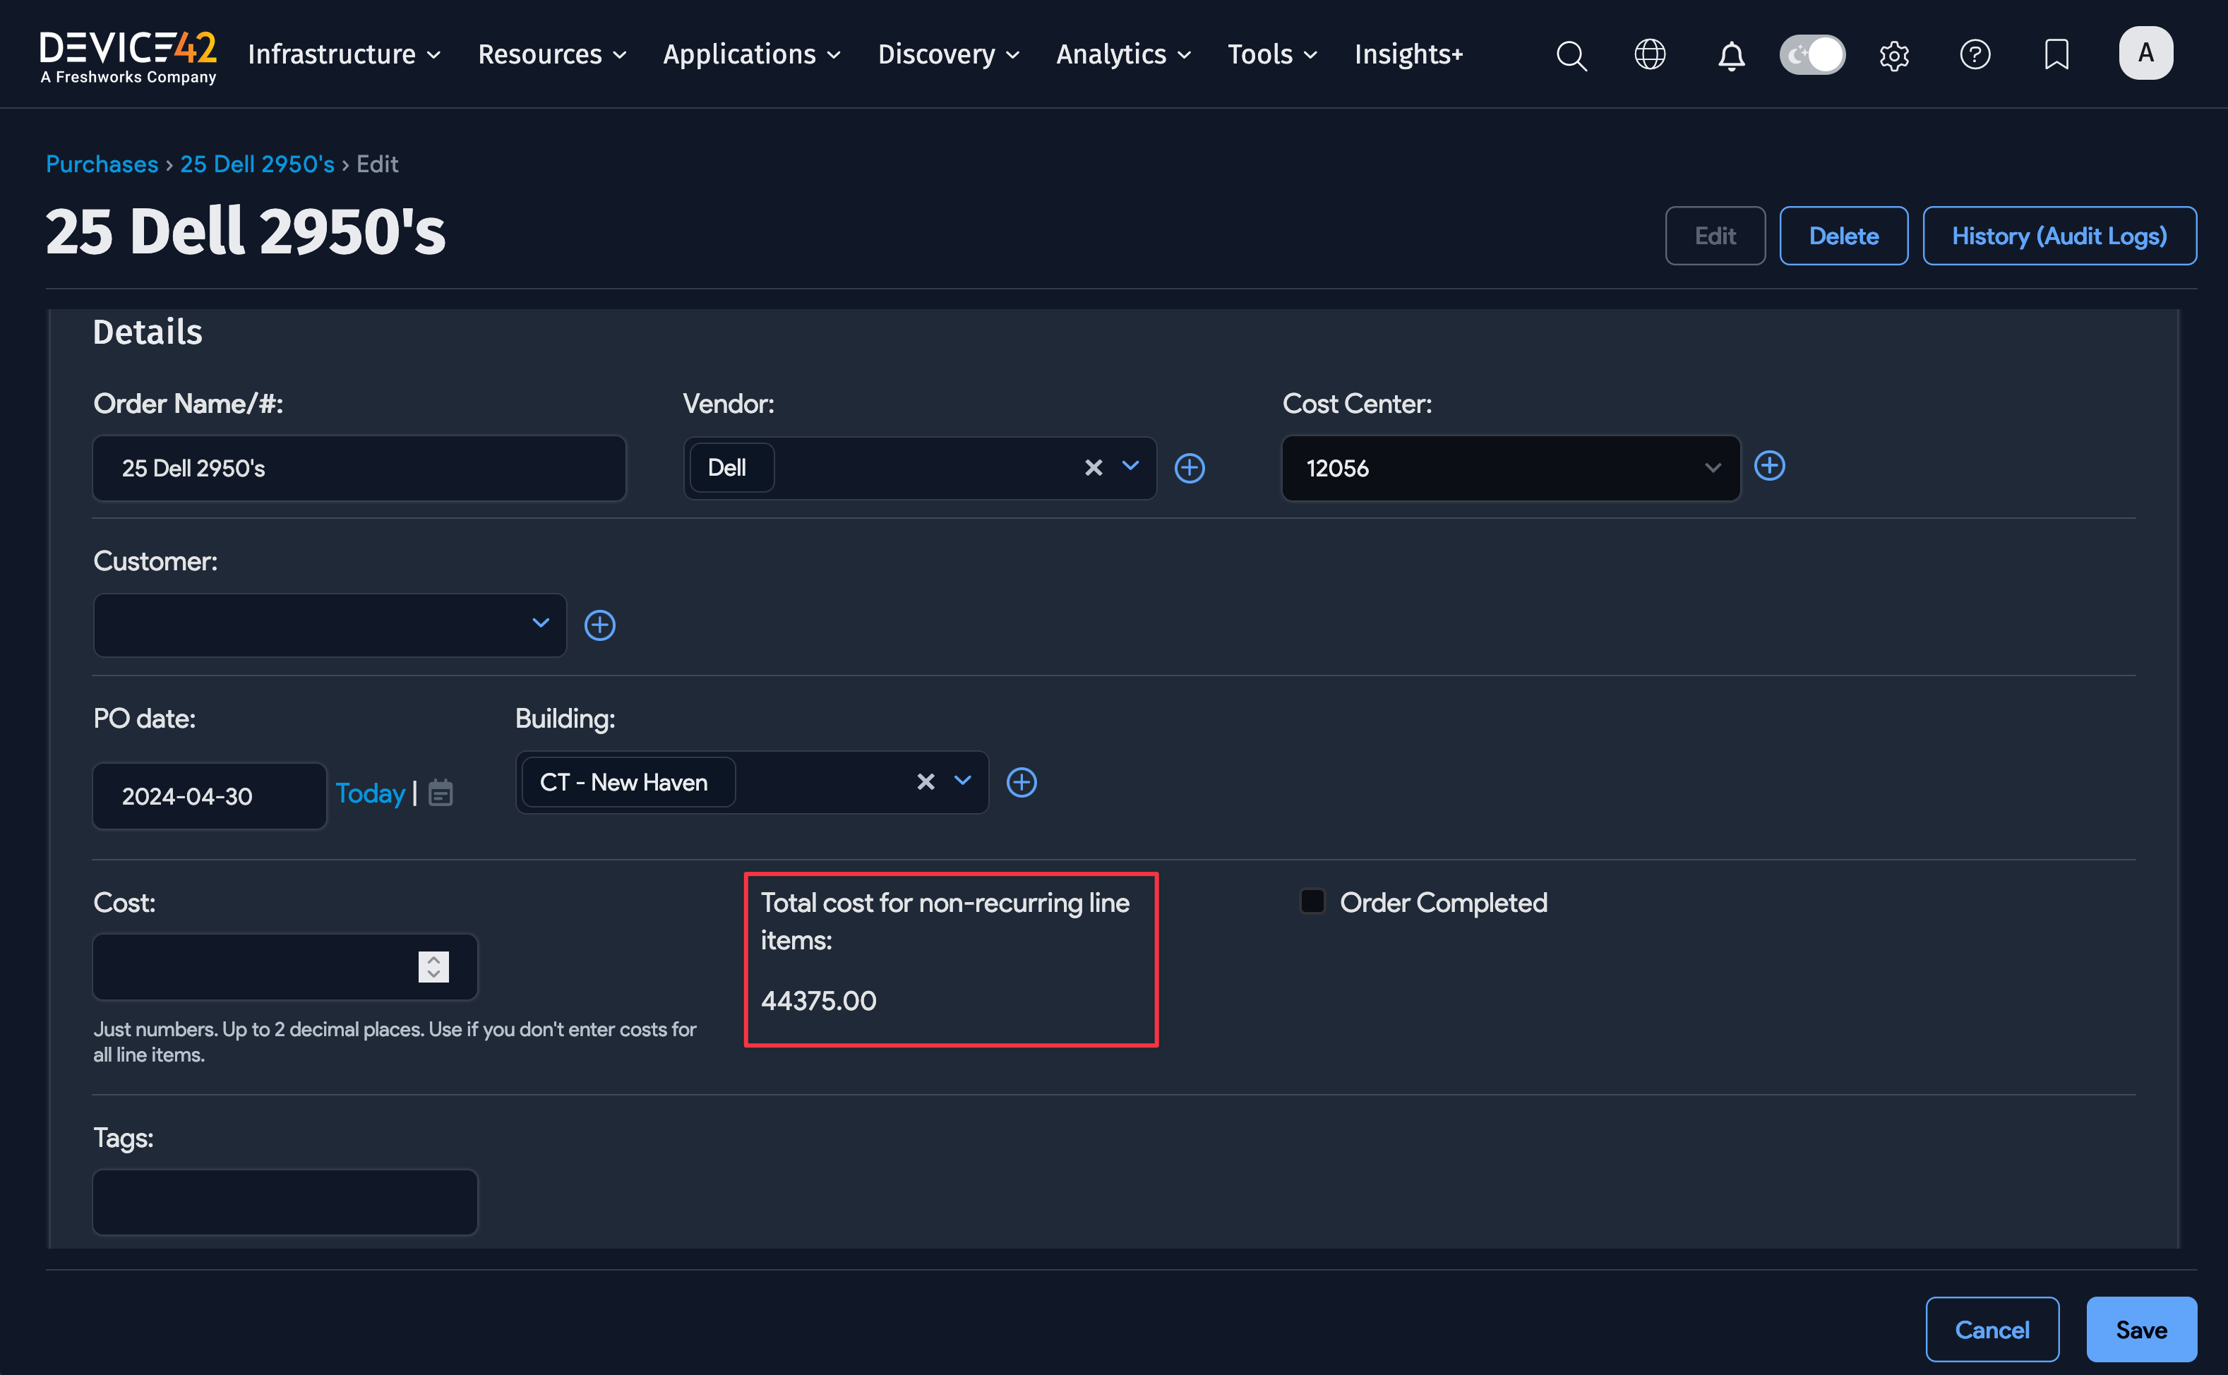
Task: Expand the Cost Center dropdown
Action: coord(1711,467)
